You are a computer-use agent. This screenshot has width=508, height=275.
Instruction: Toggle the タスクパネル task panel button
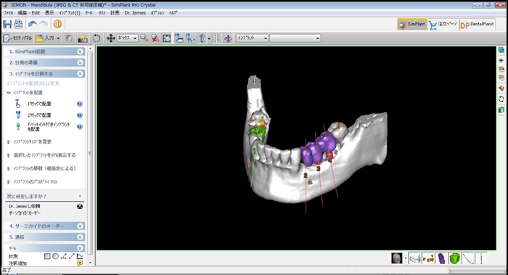[x=18, y=38]
